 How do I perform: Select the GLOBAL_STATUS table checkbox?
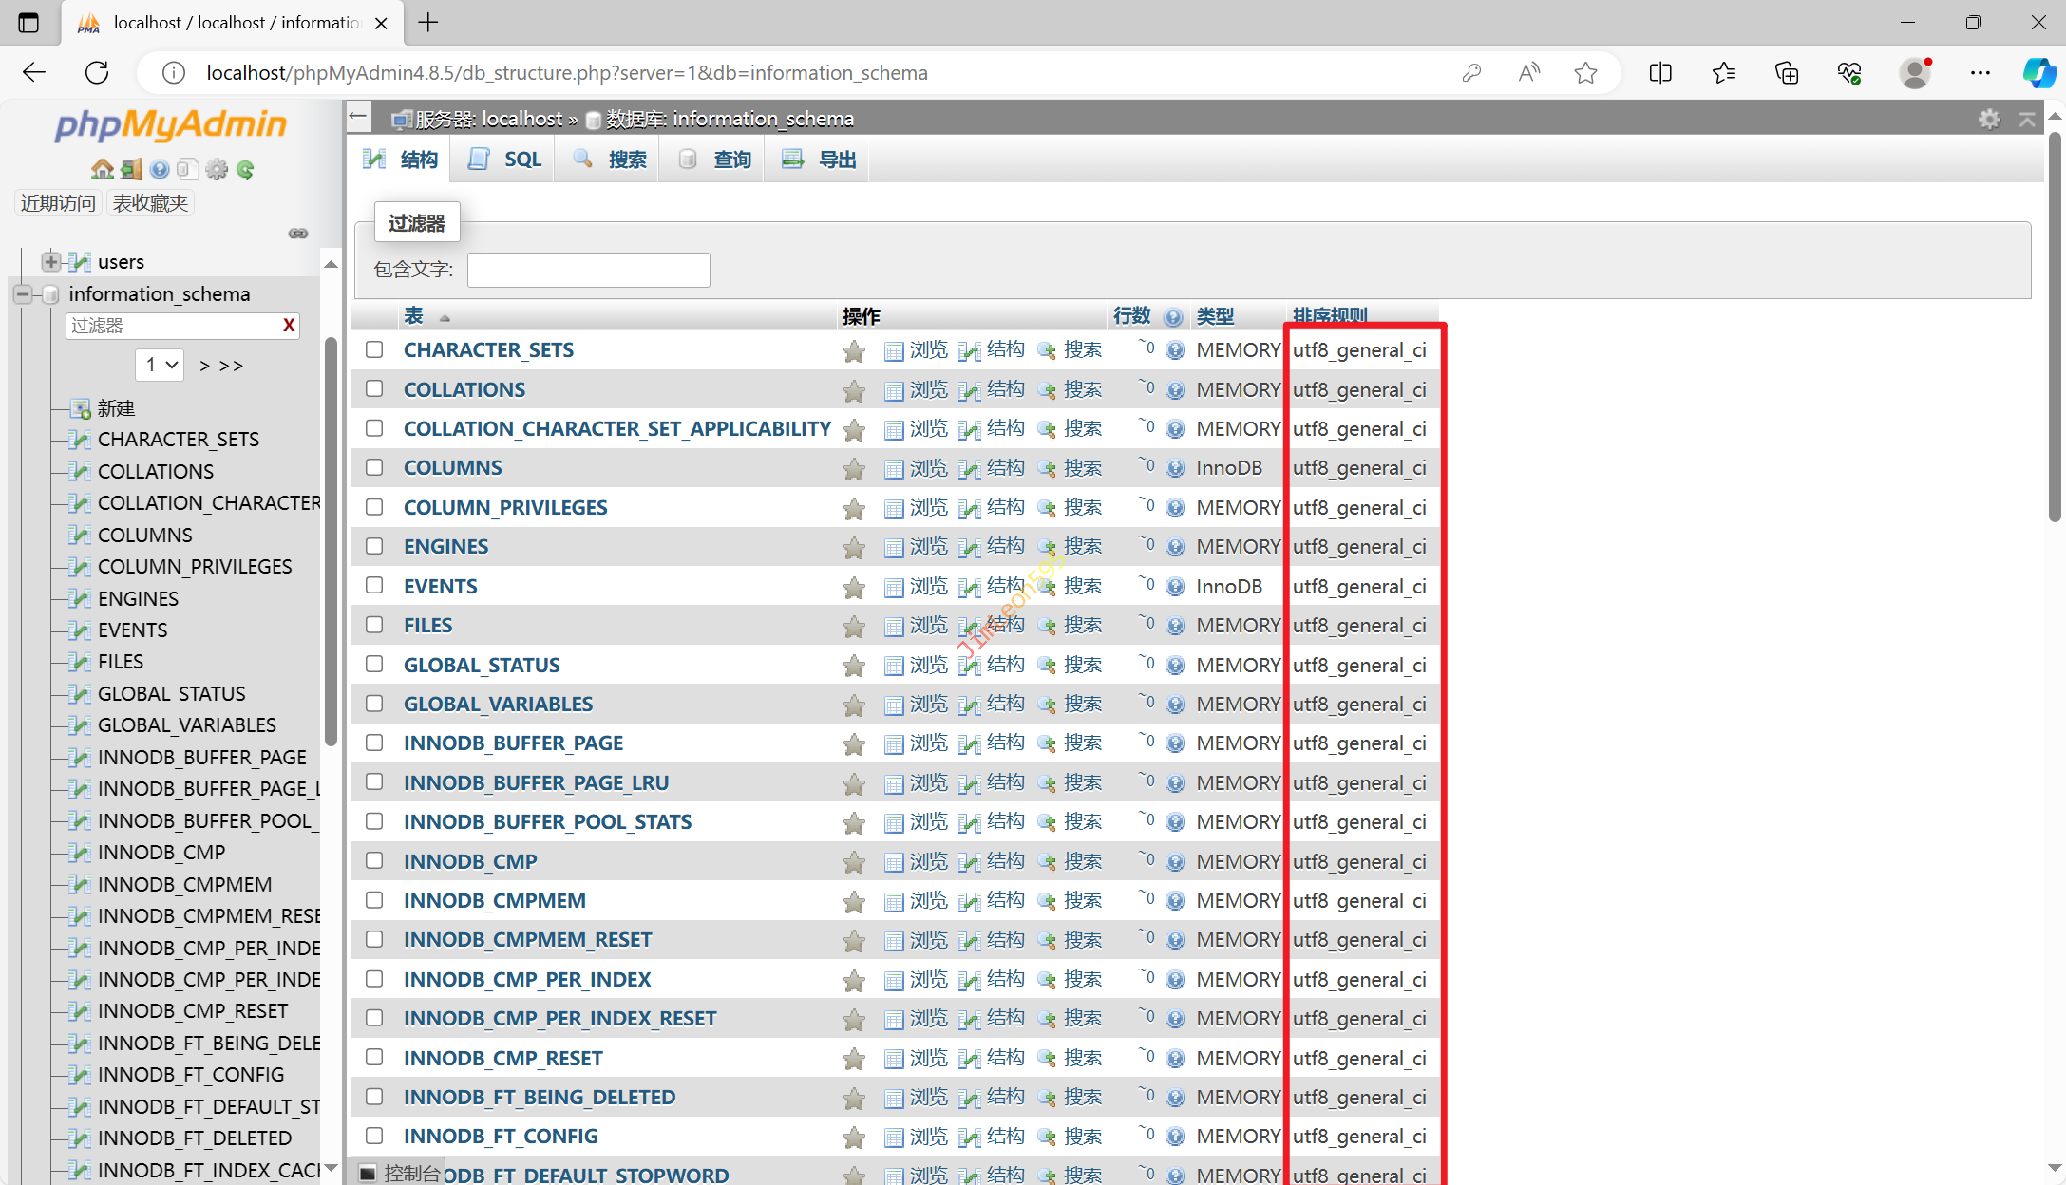(x=374, y=664)
